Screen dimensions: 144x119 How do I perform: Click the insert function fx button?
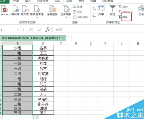click(x=48, y=30)
